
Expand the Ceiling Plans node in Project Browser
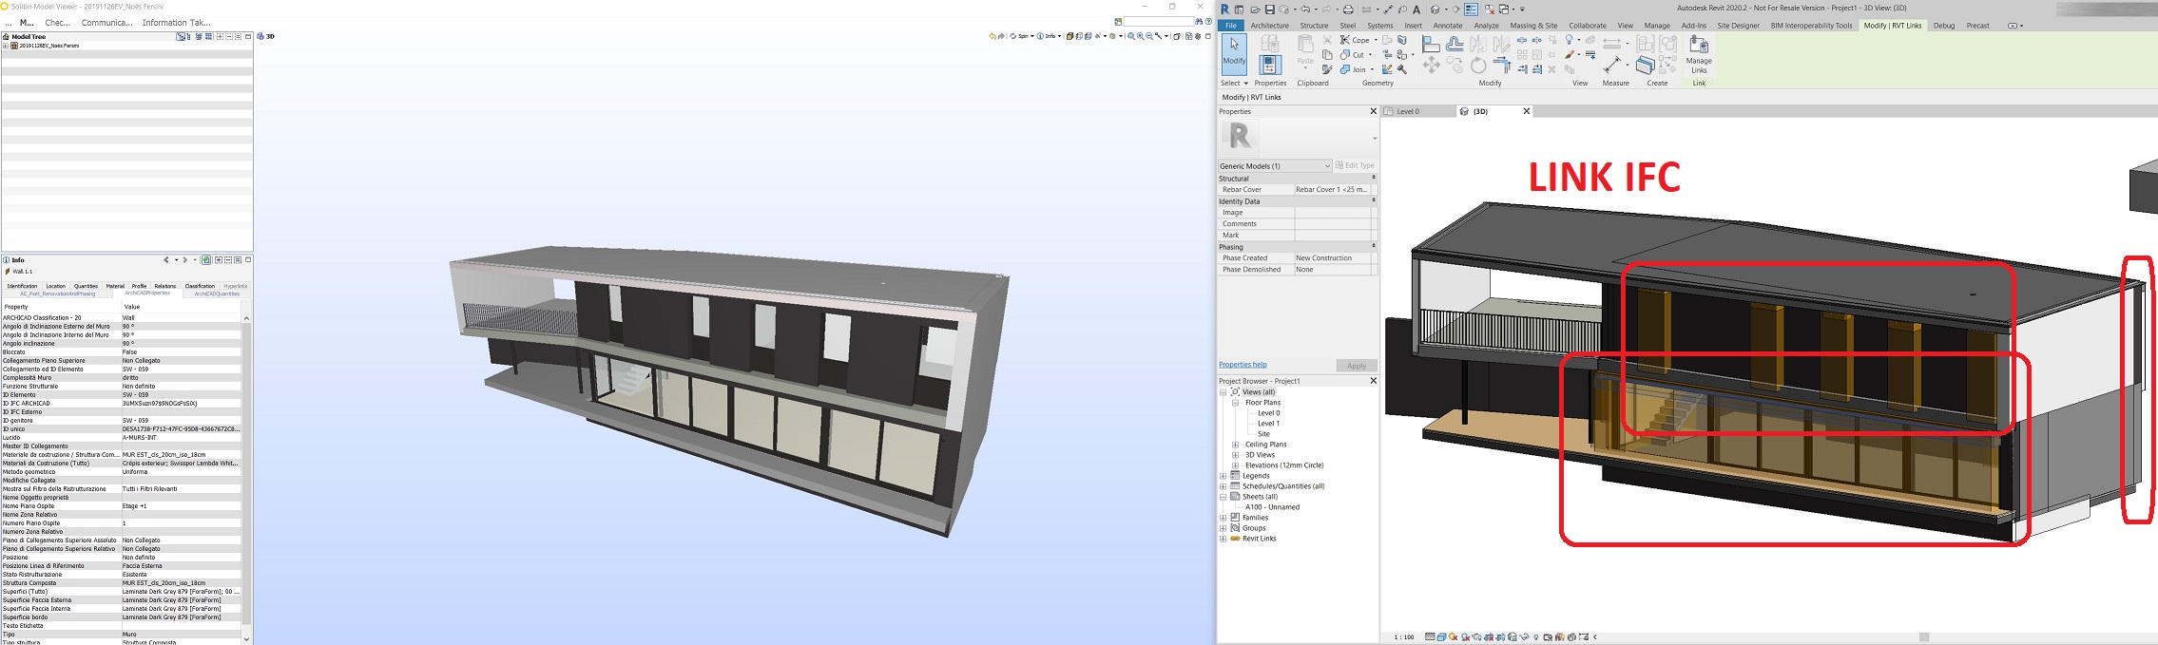tap(1236, 445)
